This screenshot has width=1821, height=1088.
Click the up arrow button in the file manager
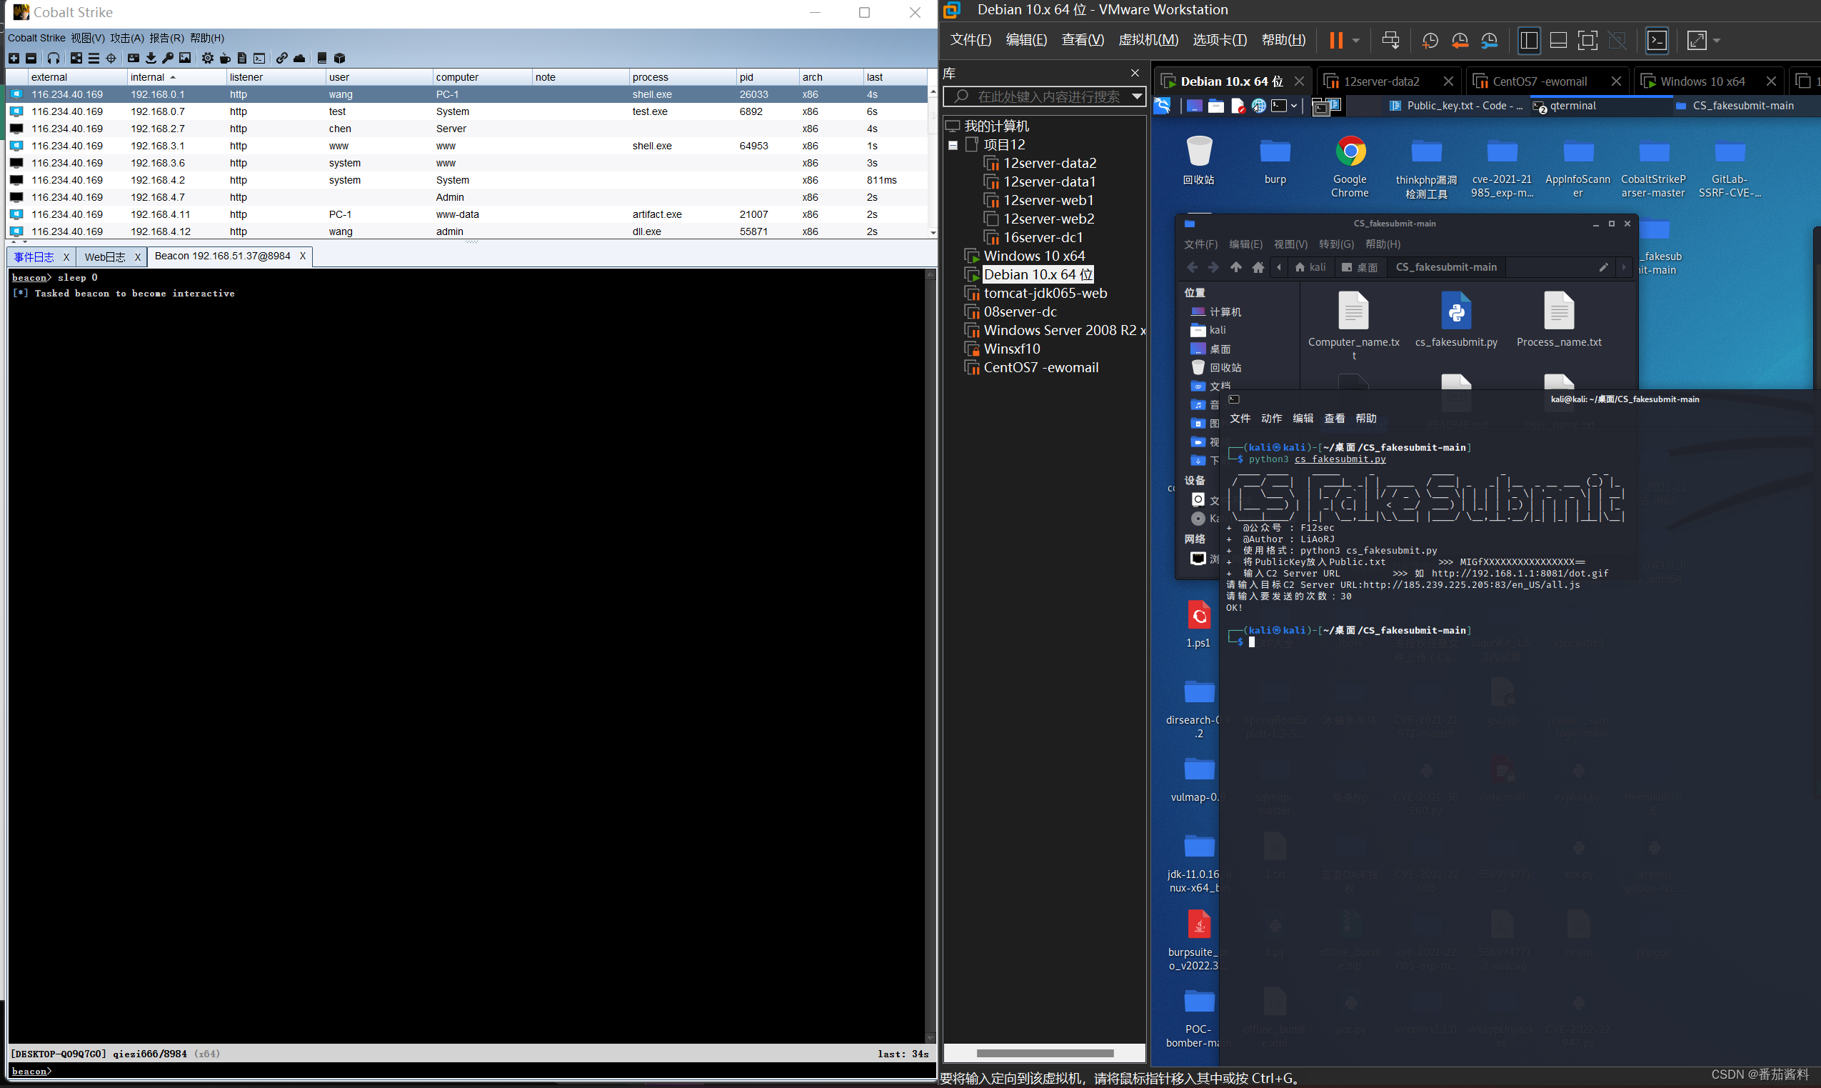[1235, 267]
